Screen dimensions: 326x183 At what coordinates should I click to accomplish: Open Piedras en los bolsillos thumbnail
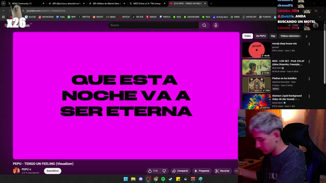pyautogui.click(x=256, y=85)
